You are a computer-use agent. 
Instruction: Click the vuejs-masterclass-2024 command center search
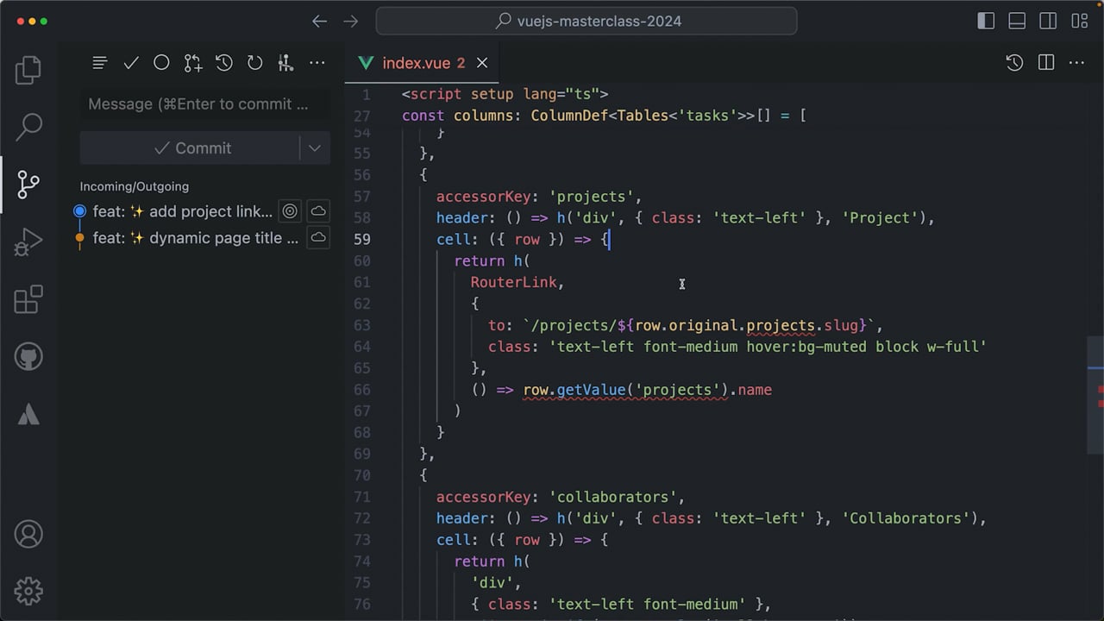pos(586,21)
